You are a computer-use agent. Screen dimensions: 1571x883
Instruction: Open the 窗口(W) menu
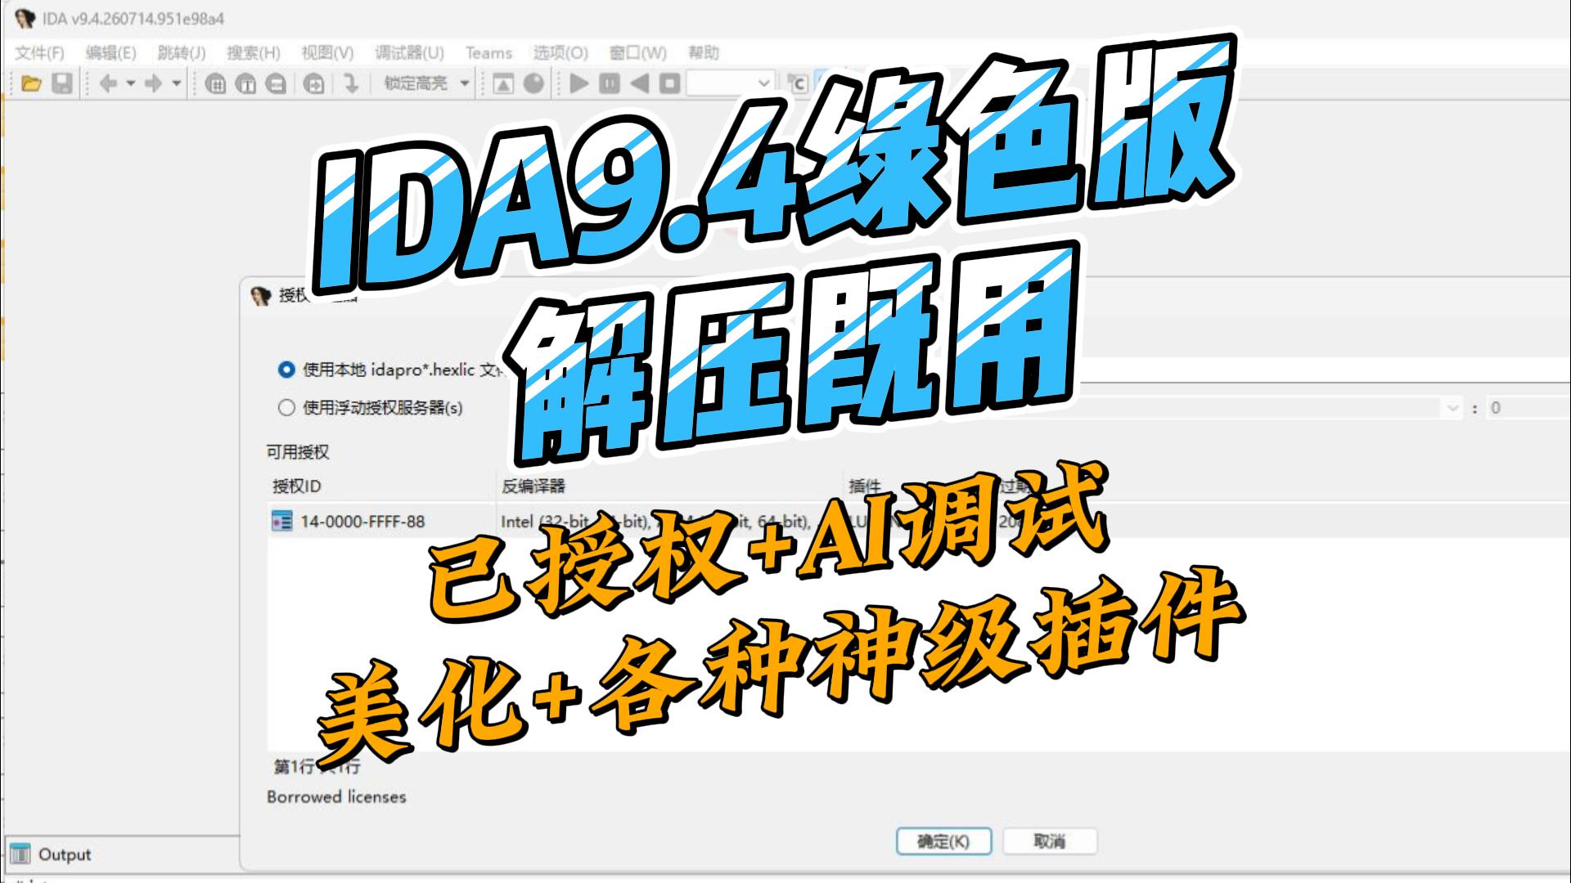[637, 53]
